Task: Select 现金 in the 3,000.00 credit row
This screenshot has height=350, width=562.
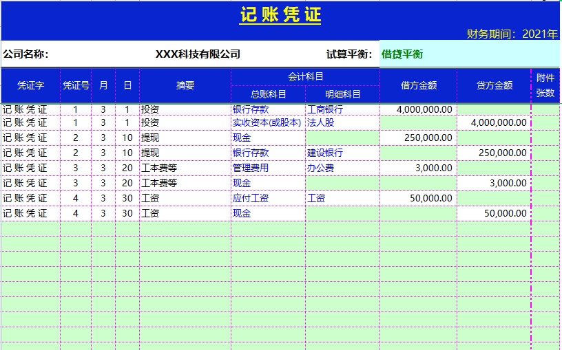Action: pyautogui.click(x=268, y=183)
